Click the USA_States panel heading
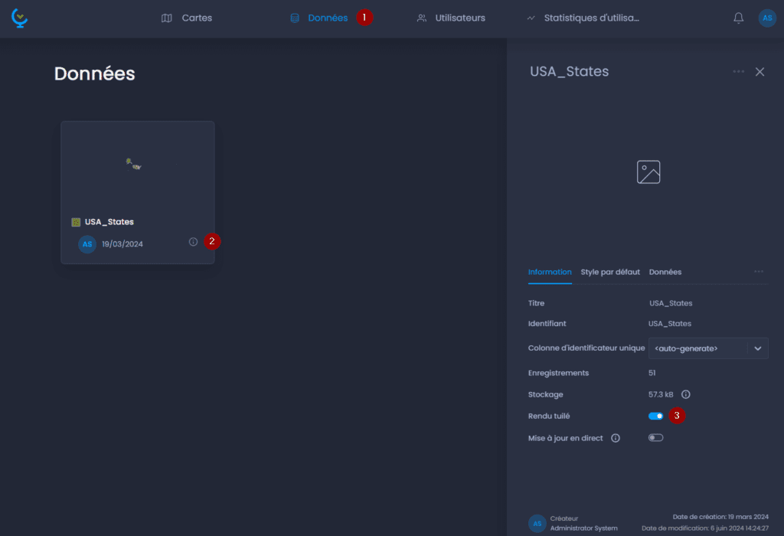Screen dimensions: 784x536 pos(569,71)
